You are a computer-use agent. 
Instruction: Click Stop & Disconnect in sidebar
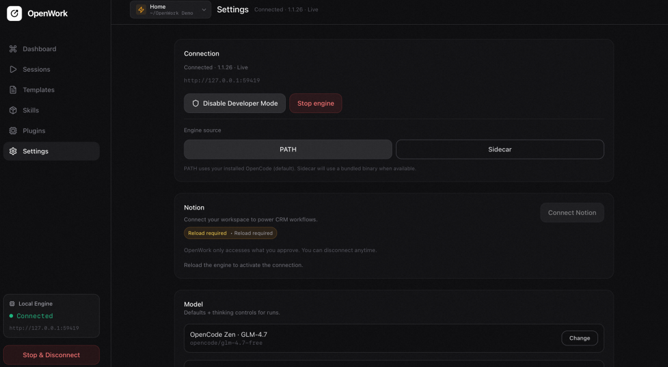point(51,355)
